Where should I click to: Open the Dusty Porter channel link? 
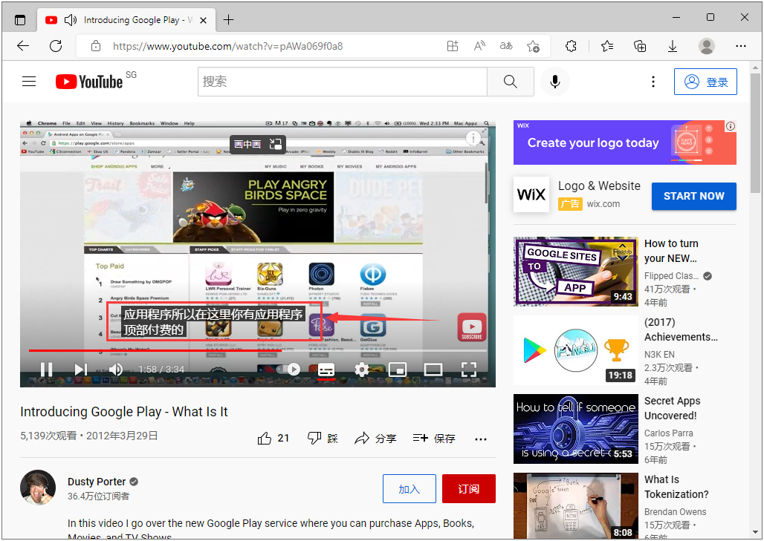97,482
